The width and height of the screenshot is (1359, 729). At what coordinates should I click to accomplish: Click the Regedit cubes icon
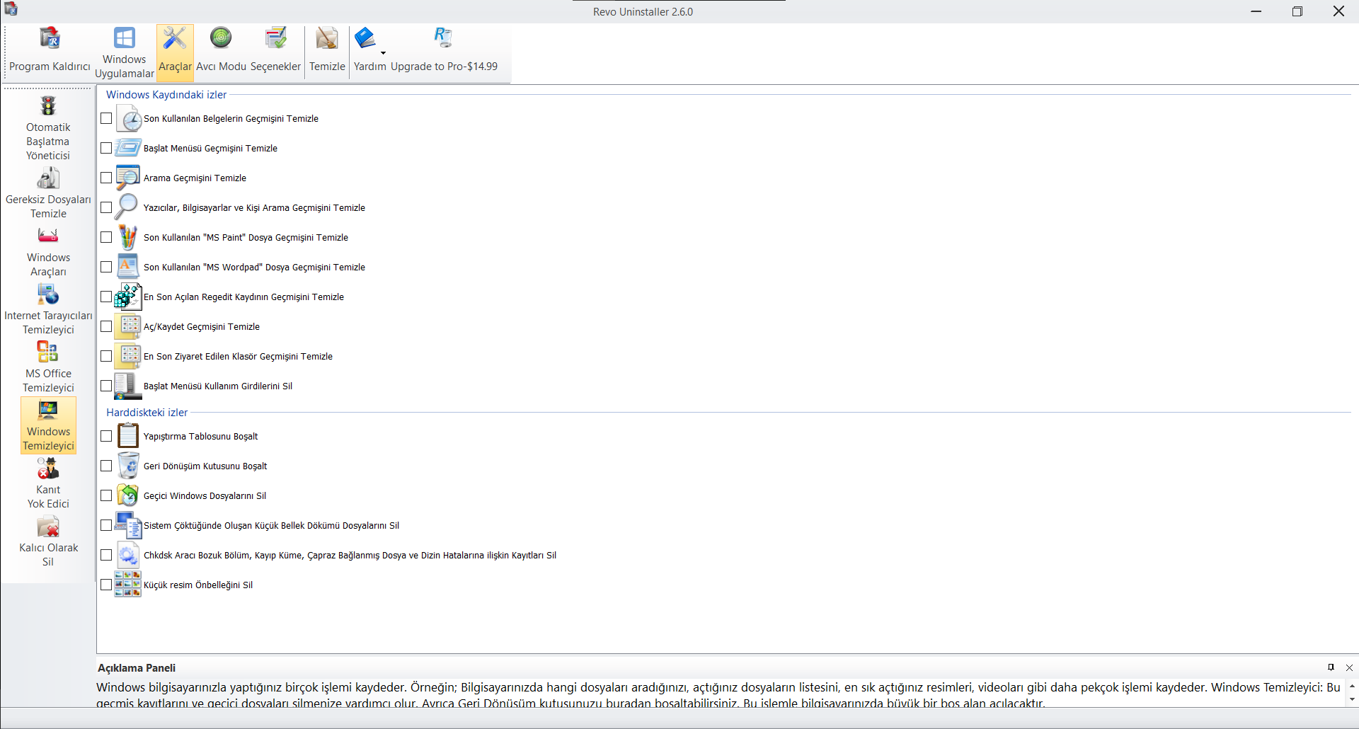pos(128,297)
